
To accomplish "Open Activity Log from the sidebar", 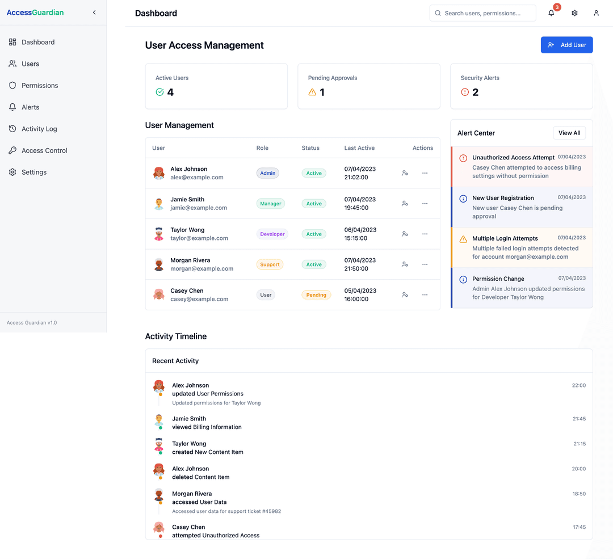I will point(39,129).
